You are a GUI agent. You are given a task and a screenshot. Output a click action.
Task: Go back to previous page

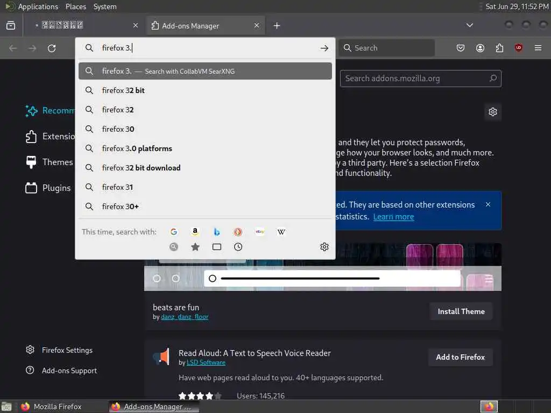coord(13,48)
